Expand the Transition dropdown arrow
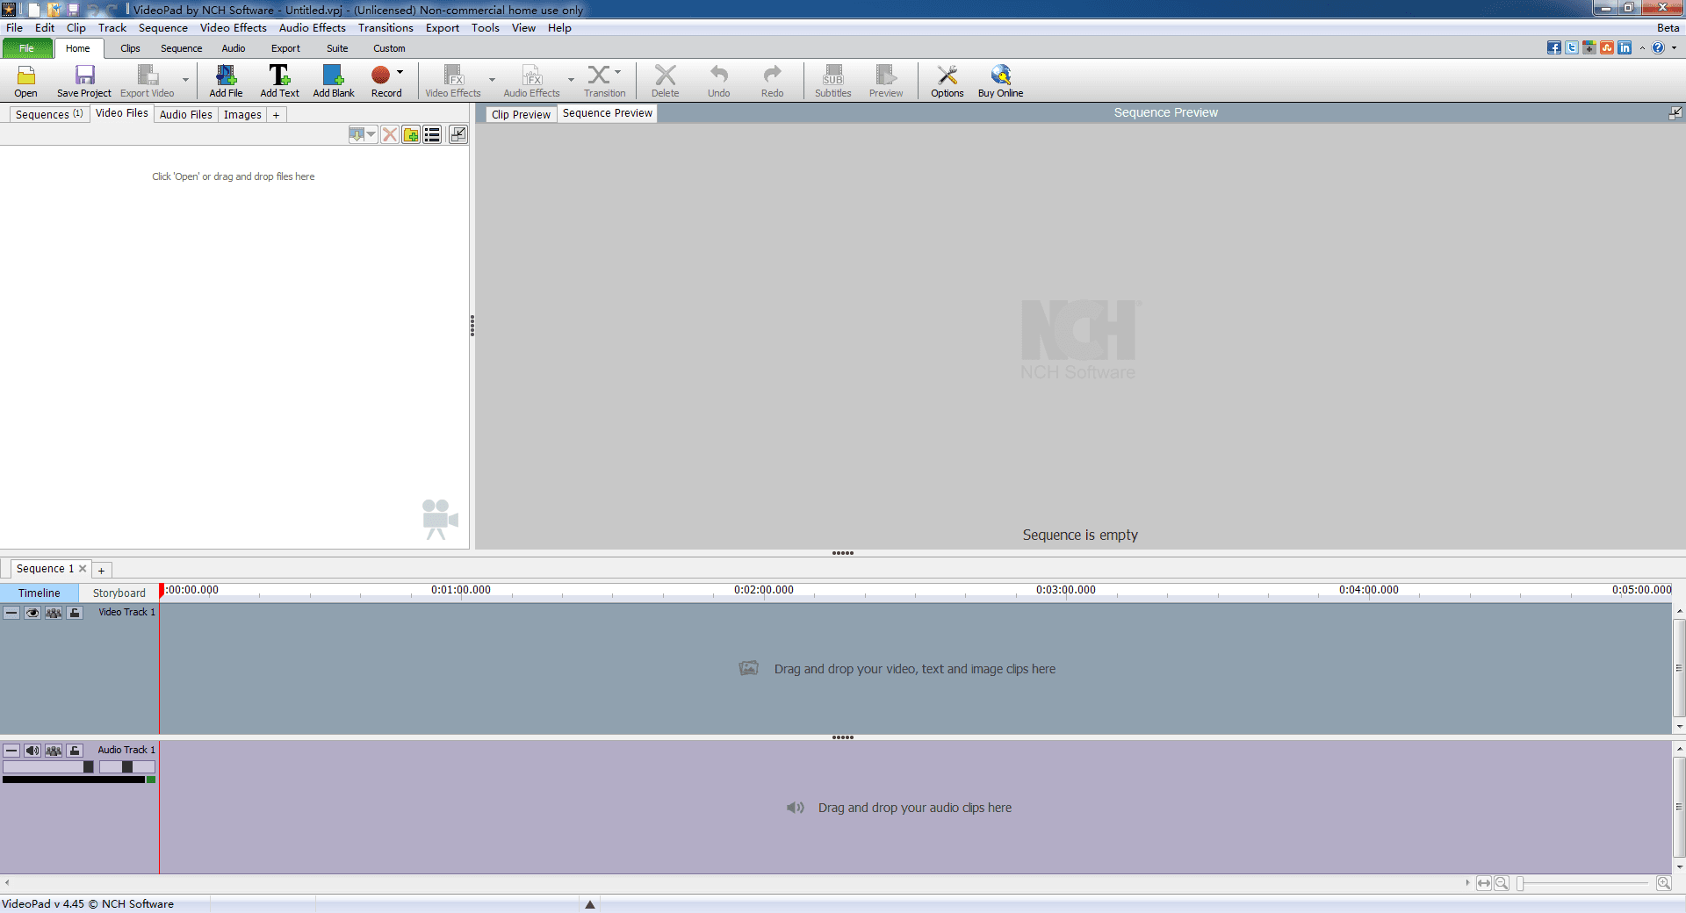The image size is (1686, 913). (618, 72)
